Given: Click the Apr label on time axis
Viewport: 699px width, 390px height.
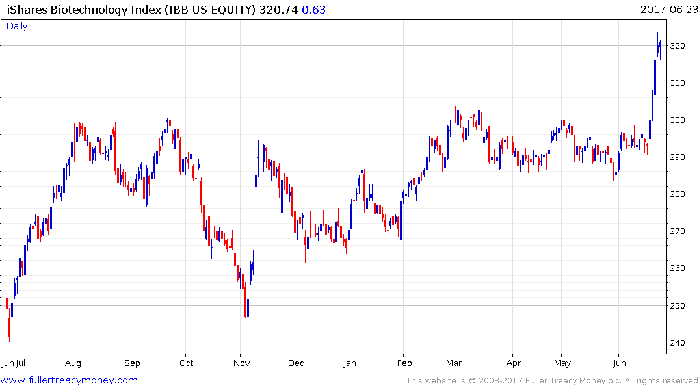Looking at the screenshot, I should click(x=514, y=363).
